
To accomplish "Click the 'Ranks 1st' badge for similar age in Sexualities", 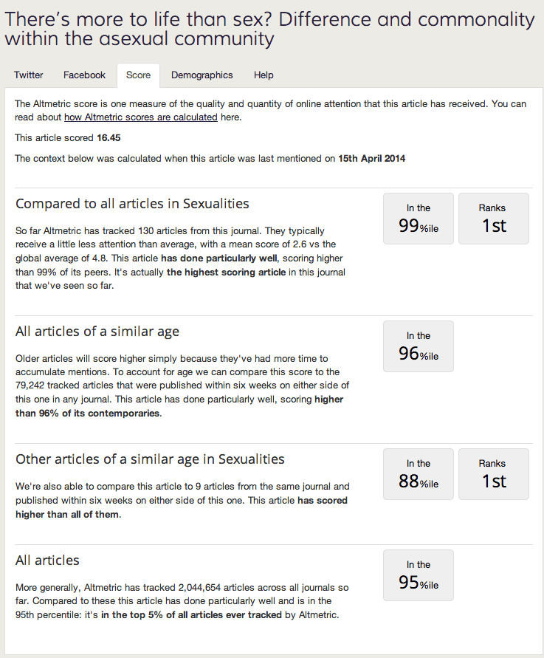I will 493,473.
